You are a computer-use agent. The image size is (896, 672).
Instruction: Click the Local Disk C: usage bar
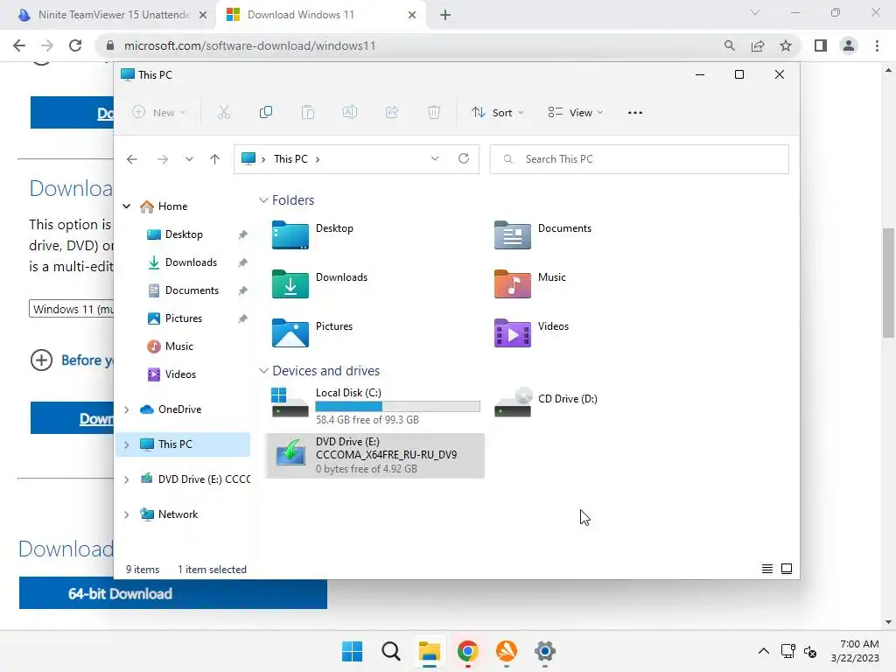(398, 406)
